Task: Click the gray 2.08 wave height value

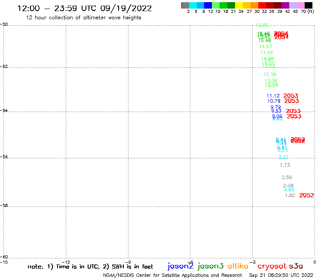Action: pos(288,185)
